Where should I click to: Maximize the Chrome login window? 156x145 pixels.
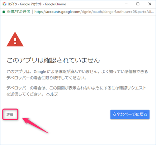(x=138, y=4)
